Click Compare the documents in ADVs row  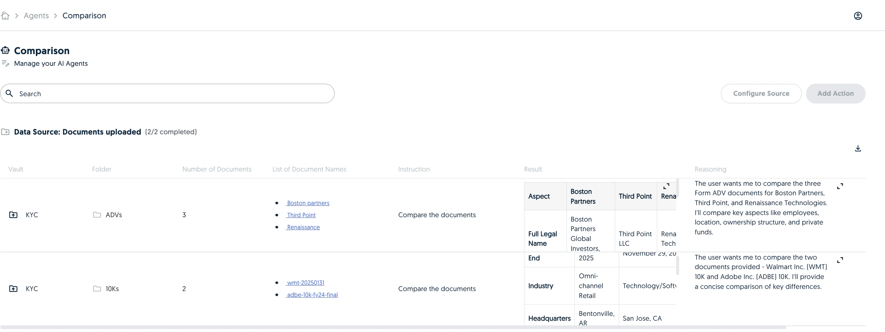pyautogui.click(x=437, y=215)
